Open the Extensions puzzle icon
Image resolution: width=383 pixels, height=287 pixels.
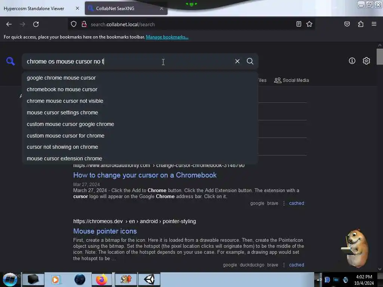pyautogui.click(x=361, y=24)
